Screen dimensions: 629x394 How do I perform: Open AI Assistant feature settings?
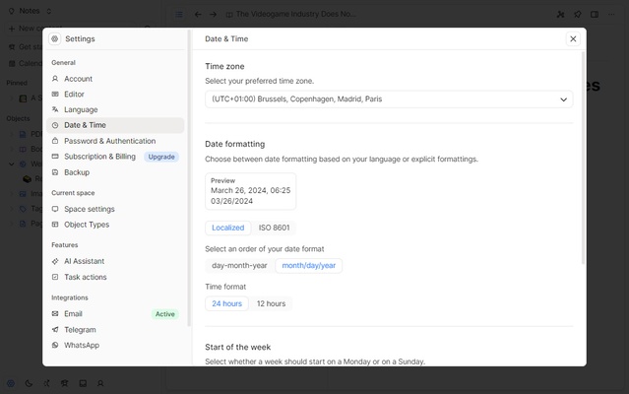point(84,261)
